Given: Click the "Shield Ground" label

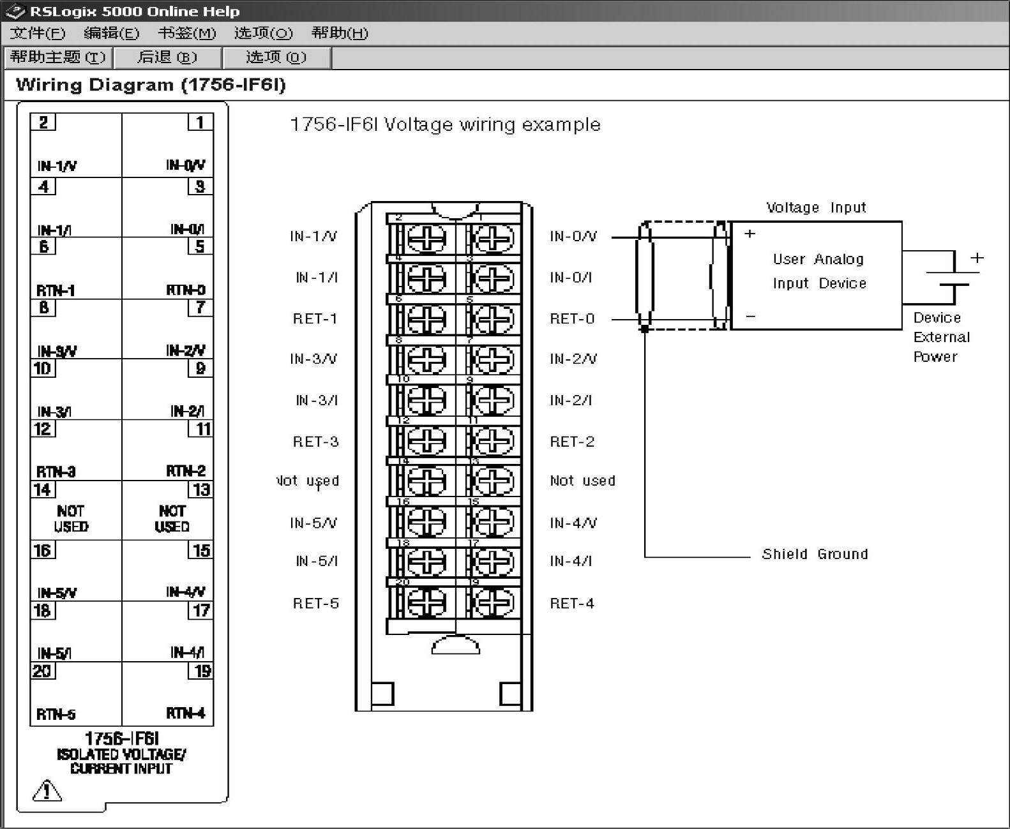Looking at the screenshot, I should 815,554.
